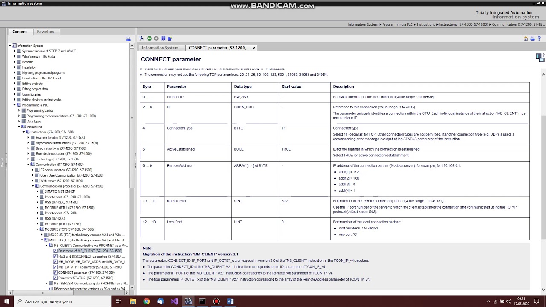Expand MB_SERVER tree node
546x307 pixels.
pos(46,283)
